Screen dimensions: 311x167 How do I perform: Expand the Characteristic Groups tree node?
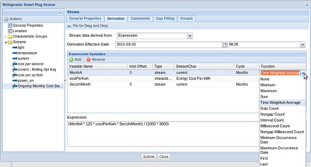[x=5, y=37]
